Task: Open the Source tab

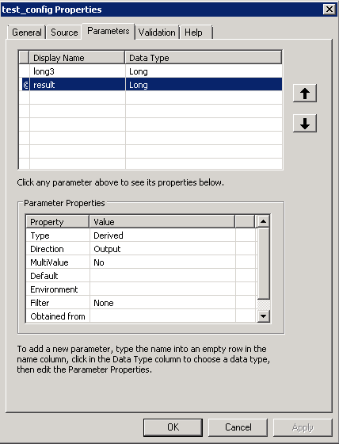Action: [64, 33]
